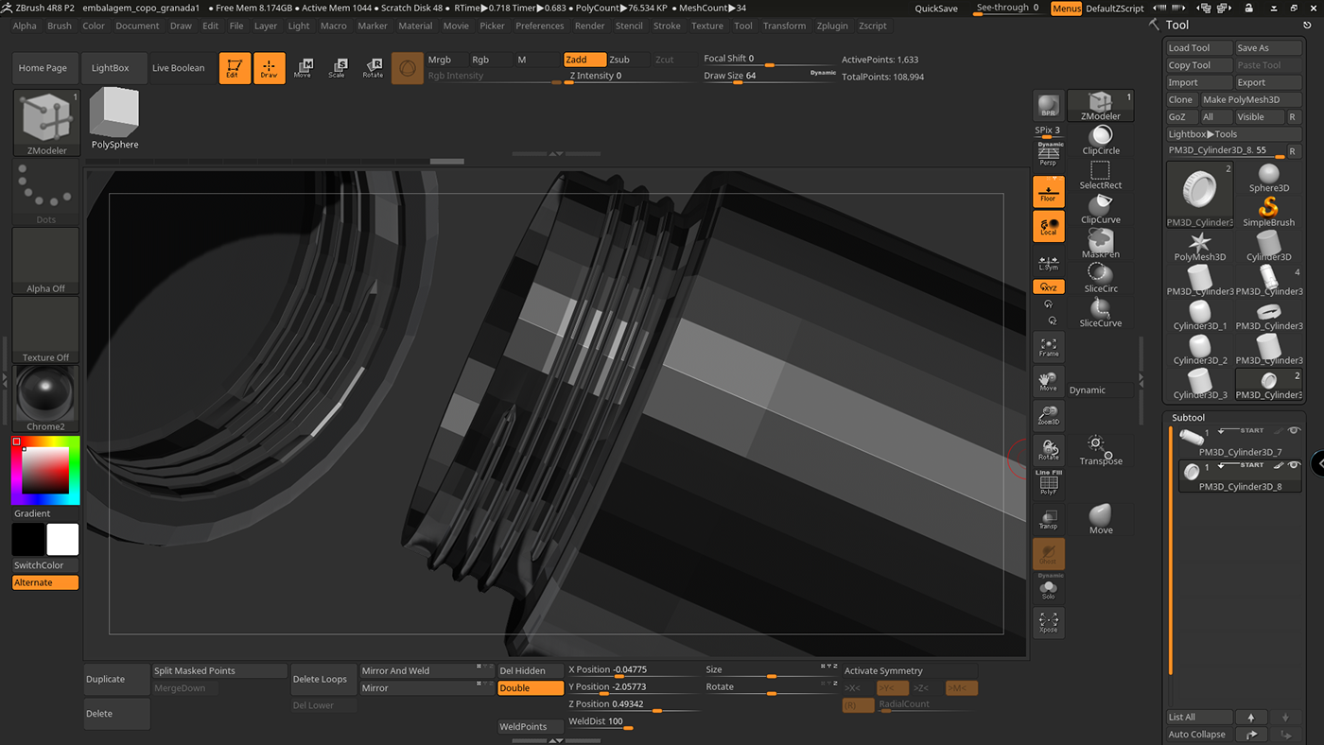The image size is (1324, 745).
Task: Toggle Floor grid off
Action: pos(1048,192)
